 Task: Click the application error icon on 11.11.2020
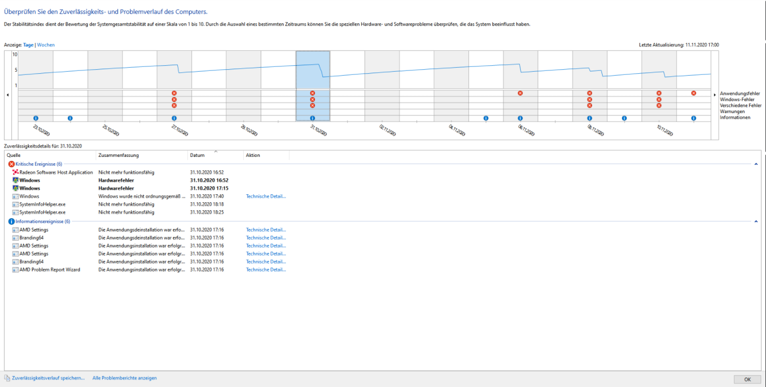pos(694,93)
